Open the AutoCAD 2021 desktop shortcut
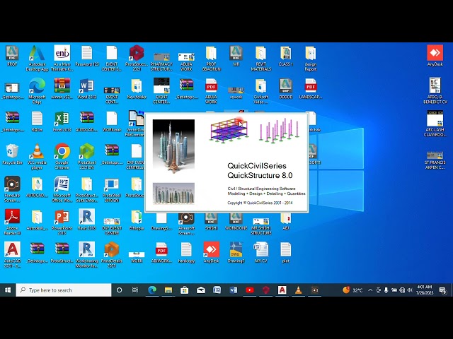 point(12,255)
